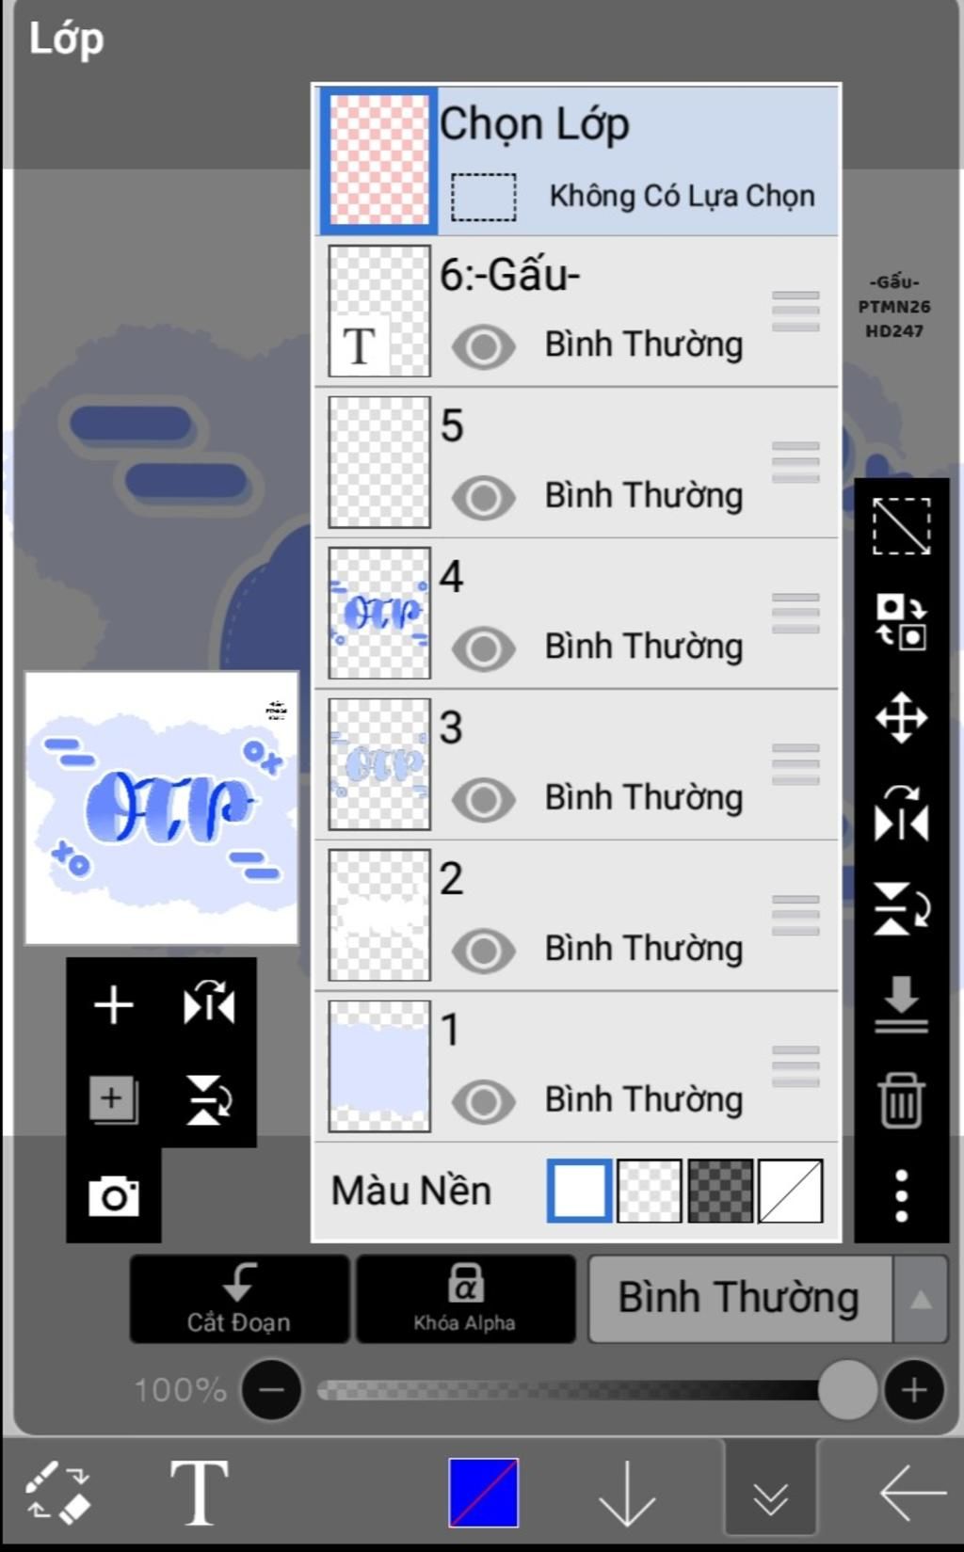Select layer 3 in the list

pos(576,765)
